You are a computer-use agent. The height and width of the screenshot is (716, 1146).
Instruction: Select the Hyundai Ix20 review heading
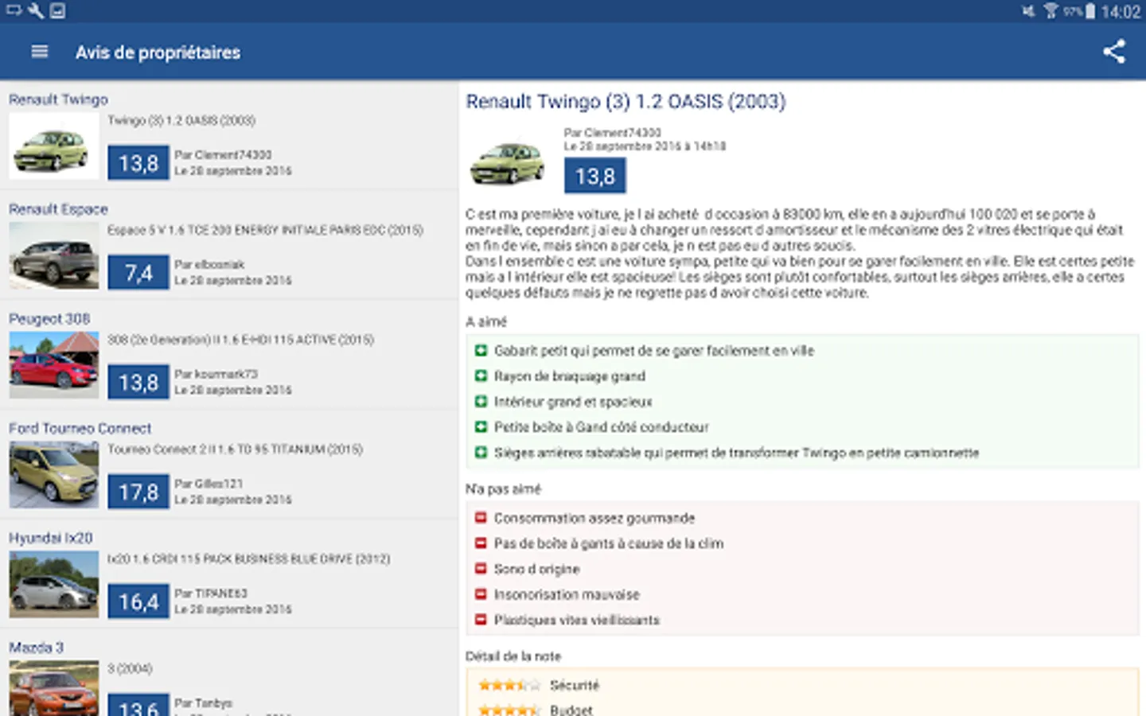pyautogui.click(x=50, y=539)
